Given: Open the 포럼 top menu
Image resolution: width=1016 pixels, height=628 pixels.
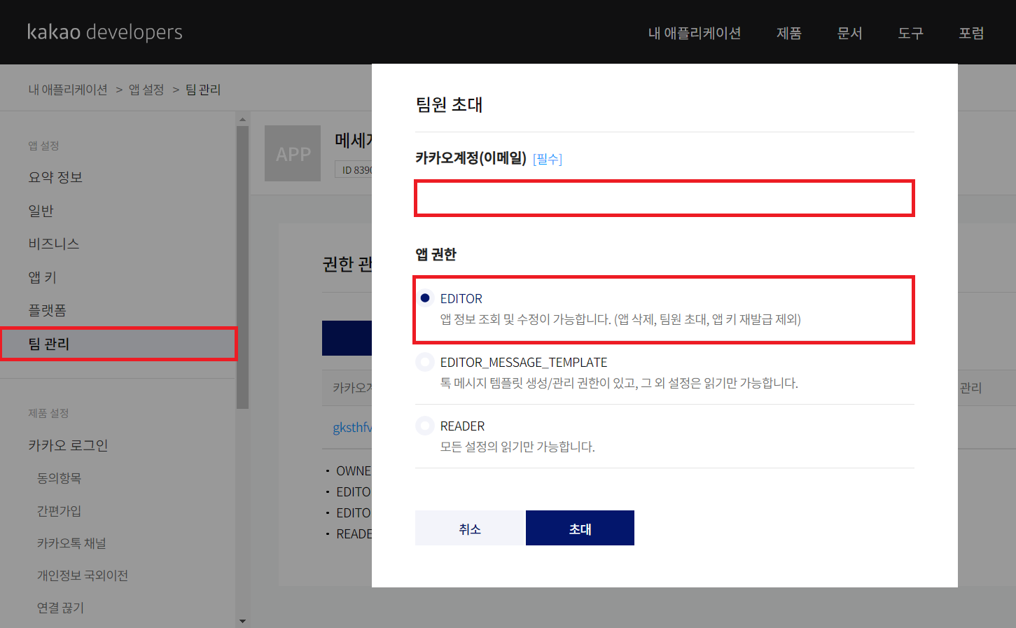Looking at the screenshot, I should click(971, 33).
